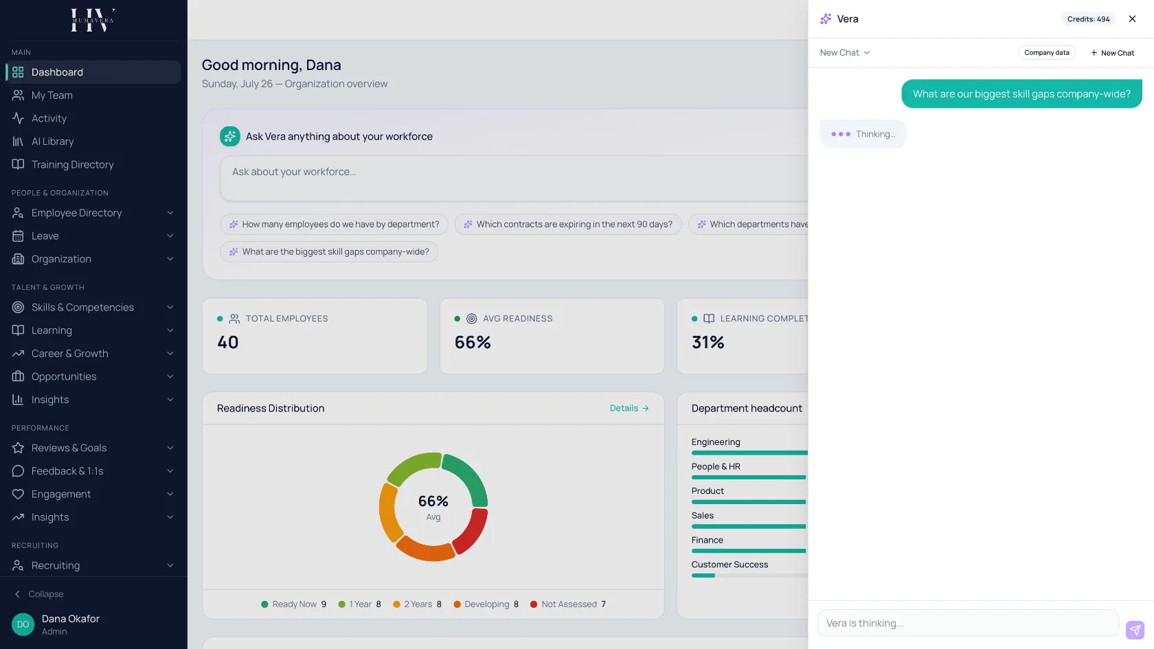Click the sent skill gaps chat message
The width and height of the screenshot is (1154, 649).
click(1021, 94)
